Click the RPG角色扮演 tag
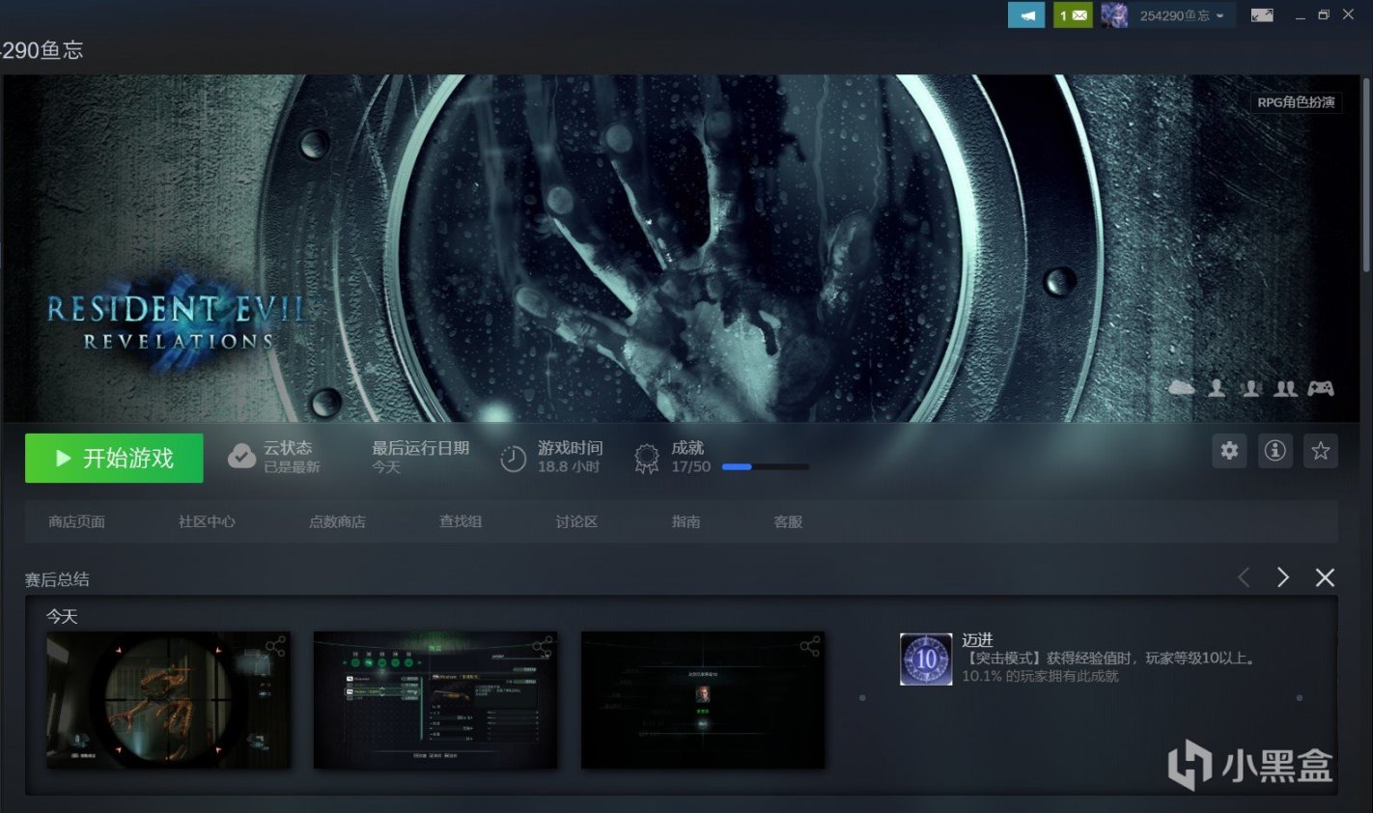The width and height of the screenshot is (1373, 813). tap(1296, 102)
